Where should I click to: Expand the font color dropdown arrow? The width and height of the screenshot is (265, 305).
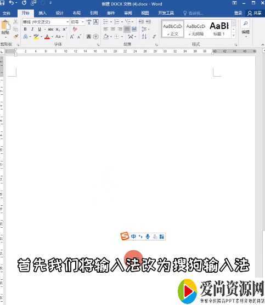click(x=53, y=37)
